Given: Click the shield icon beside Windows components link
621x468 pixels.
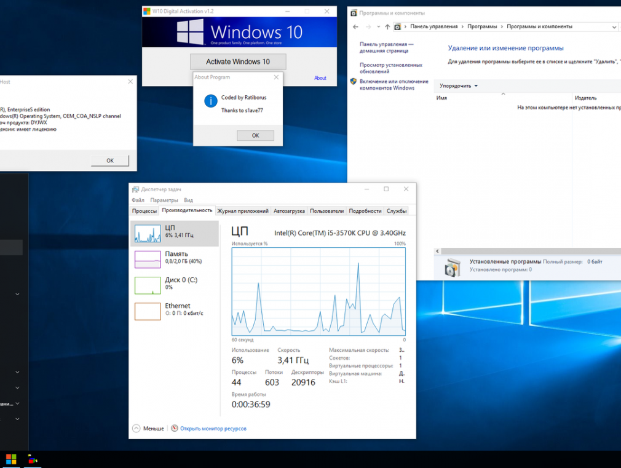Looking at the screenshot, I should coord(354,82).
